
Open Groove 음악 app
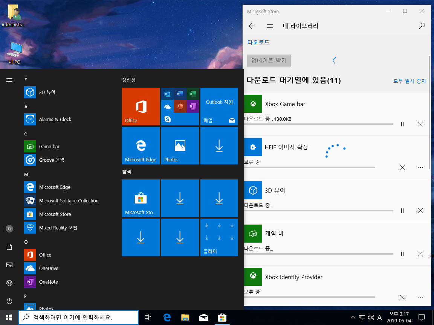68,160
